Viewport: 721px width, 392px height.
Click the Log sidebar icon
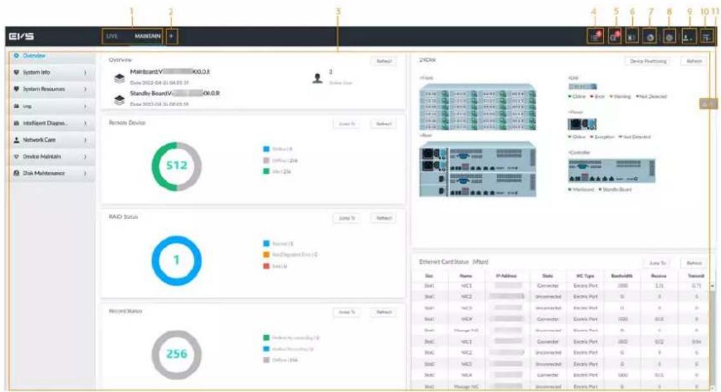pos(17,106)
